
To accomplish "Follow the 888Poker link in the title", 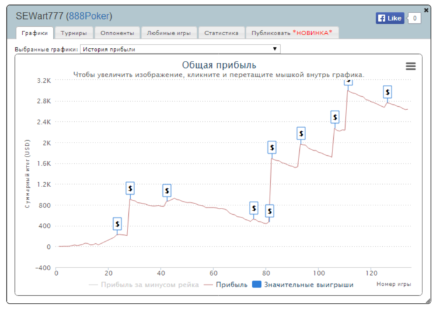I will click(x=89, y=16).
